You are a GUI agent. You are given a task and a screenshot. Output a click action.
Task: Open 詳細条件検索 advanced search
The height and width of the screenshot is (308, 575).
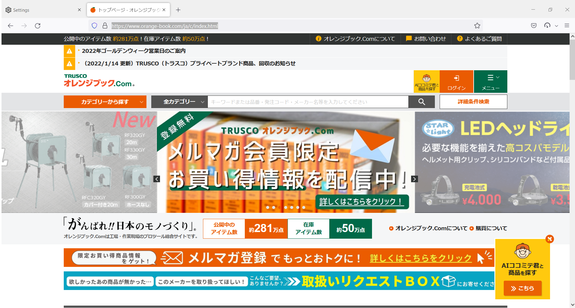pos(473,102)
